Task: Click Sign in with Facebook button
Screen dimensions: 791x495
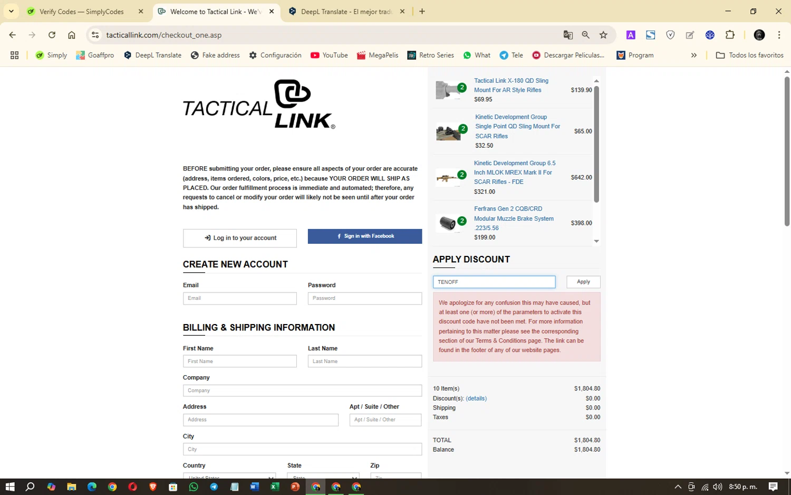Action: [365, 236]
